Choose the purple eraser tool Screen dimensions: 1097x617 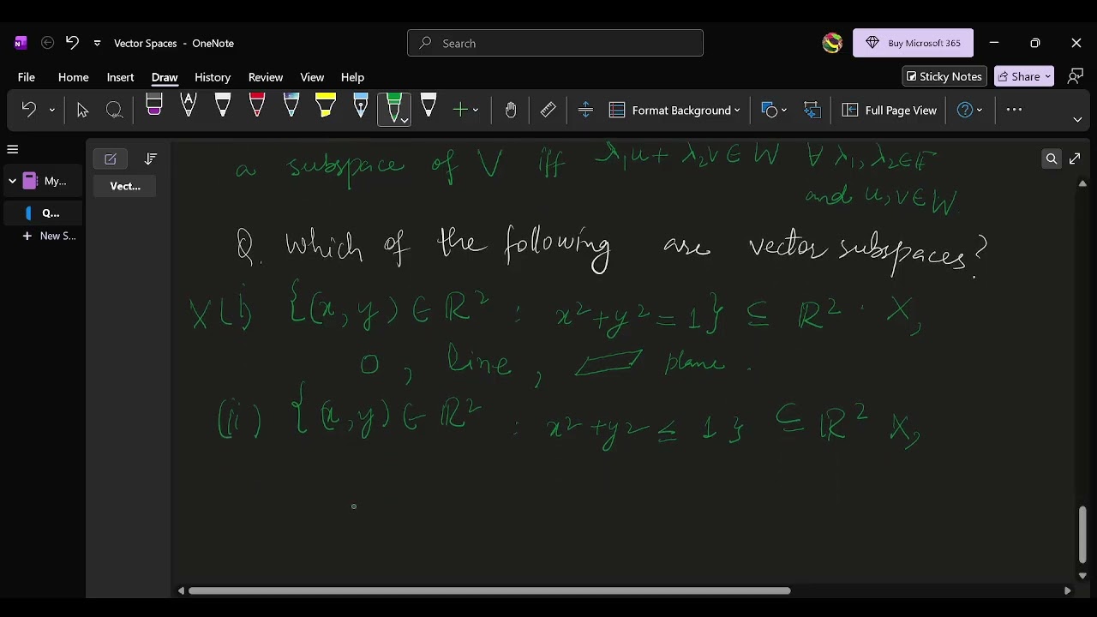click(x=154, y=106)
